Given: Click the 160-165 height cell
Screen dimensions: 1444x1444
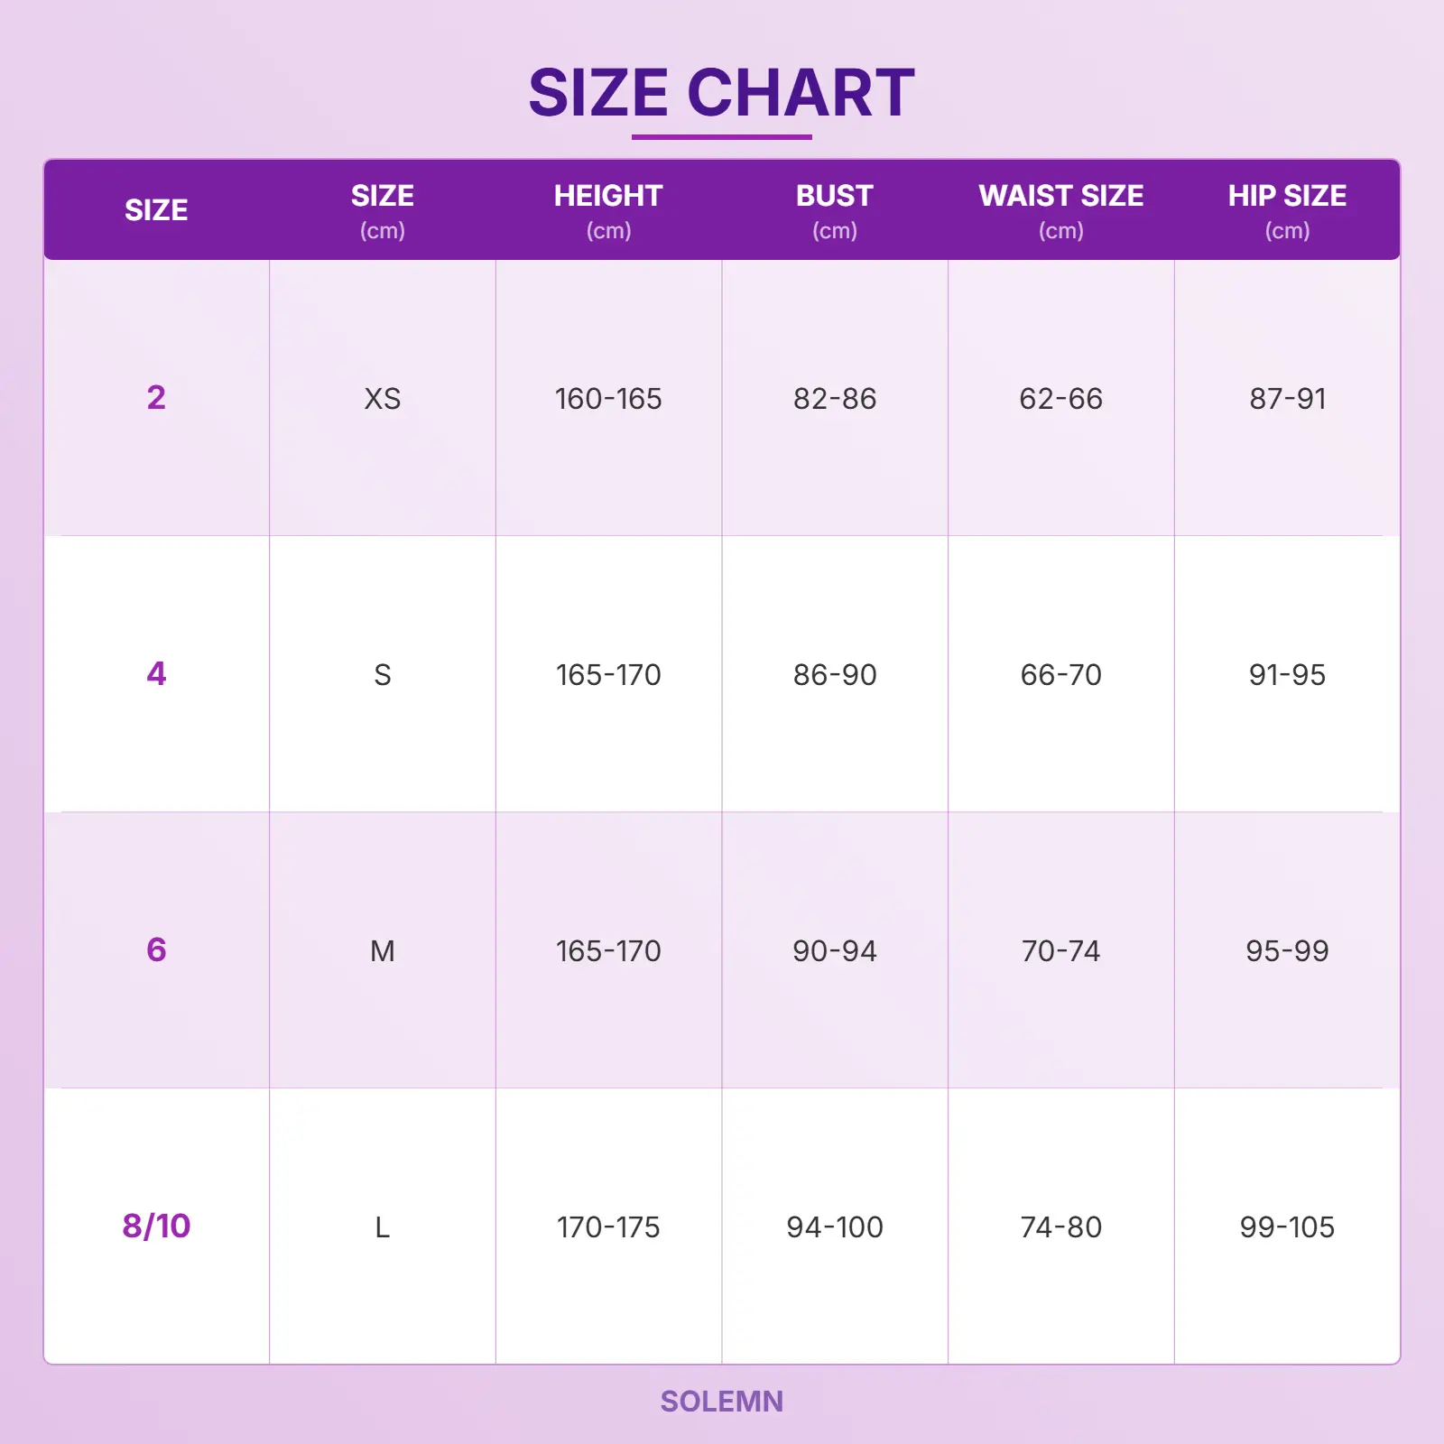Looking at the screenshot, I should click(608, 399).
